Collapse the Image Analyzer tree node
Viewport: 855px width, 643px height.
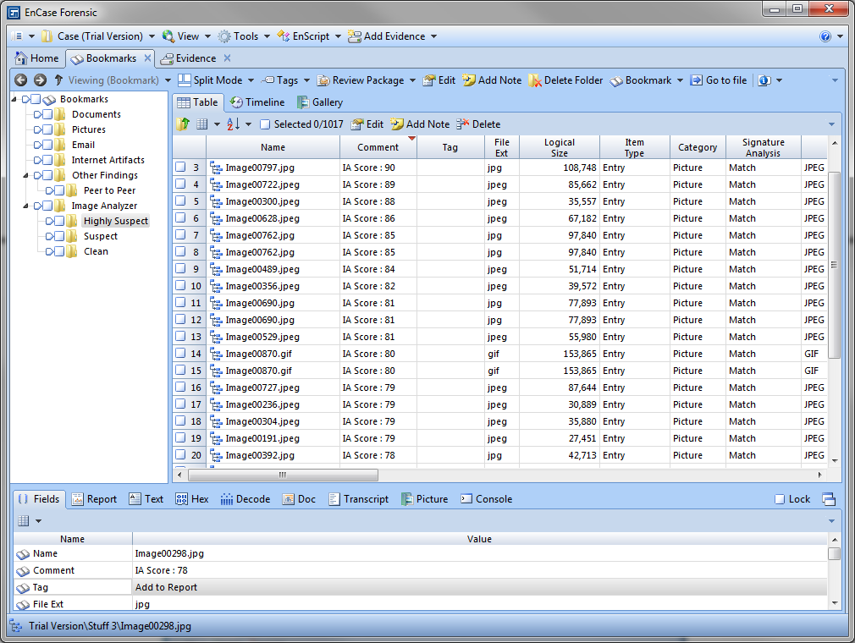coord(27,205)
